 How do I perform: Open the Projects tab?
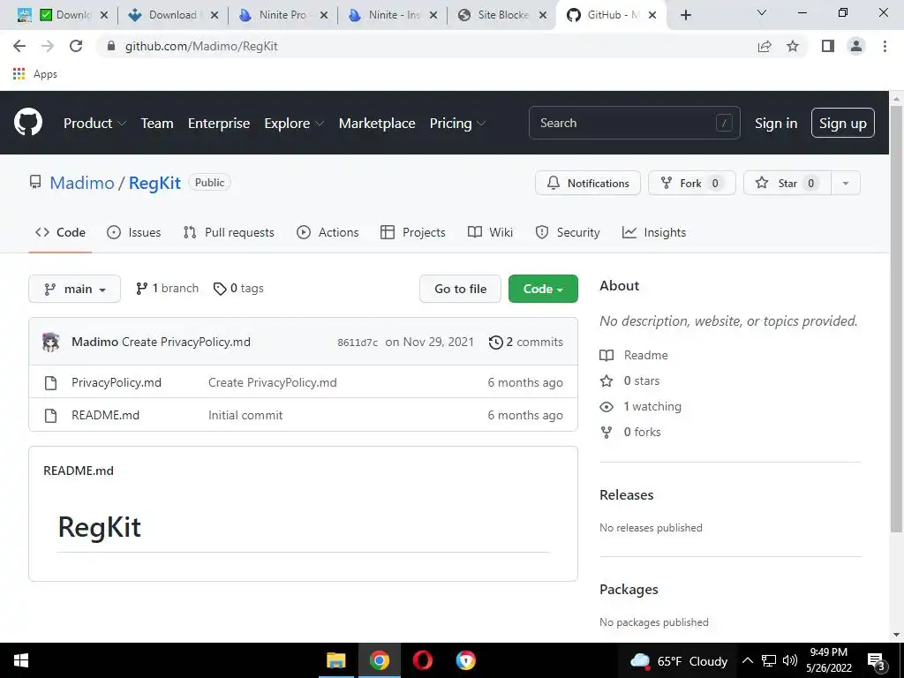click(x=413, y=232)
